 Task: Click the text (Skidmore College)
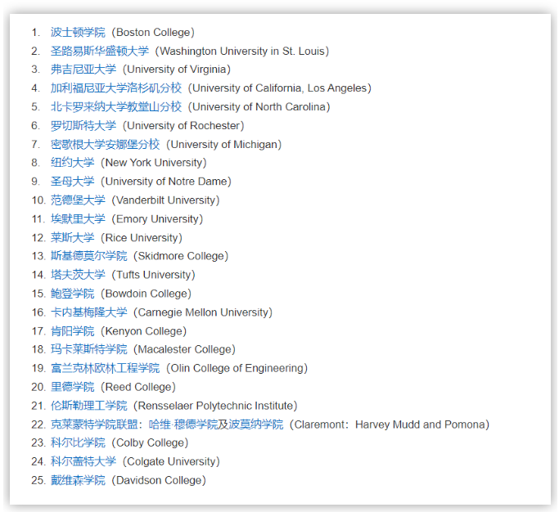(181, 256)
